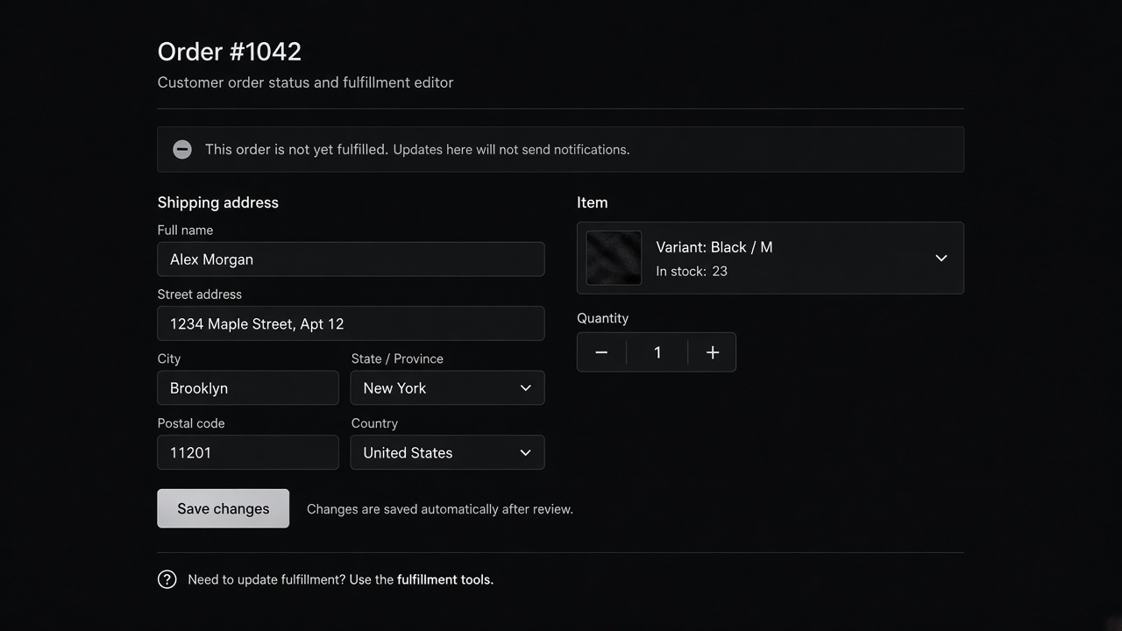This screenshot has width=1122, height=631.
Task: Click the Quantity label
Action: pyautogui.click(x=603, y=318)
